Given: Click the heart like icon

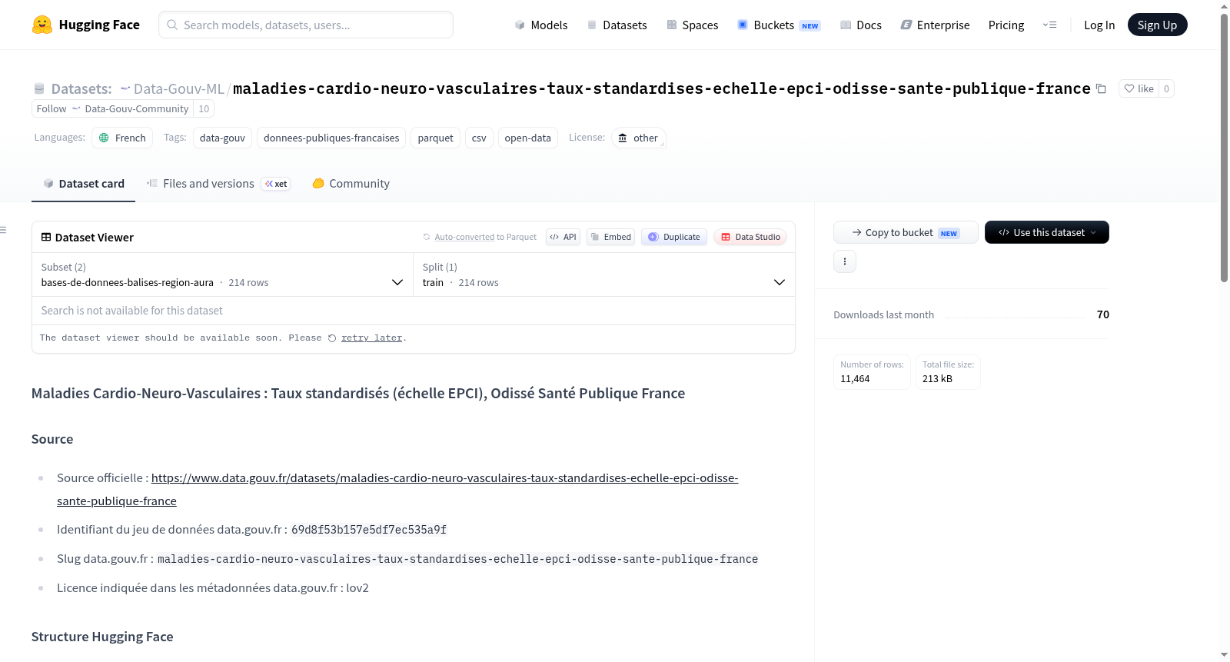Looking at the screenshot, I should 1129,88.
